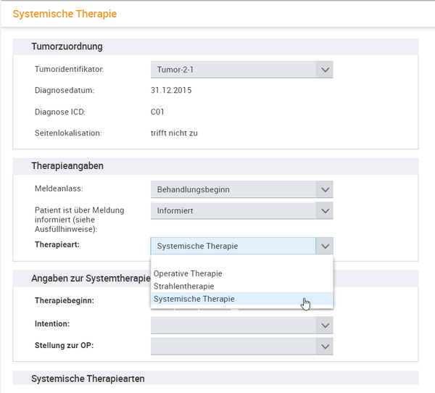Click the Intention dropdown arrow
Image resolution: width=435 pixels, height=393 pixels.
click(325, 325)
